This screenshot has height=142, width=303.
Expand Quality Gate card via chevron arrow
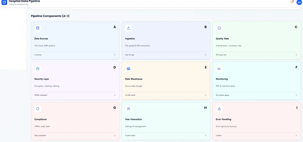296,55
